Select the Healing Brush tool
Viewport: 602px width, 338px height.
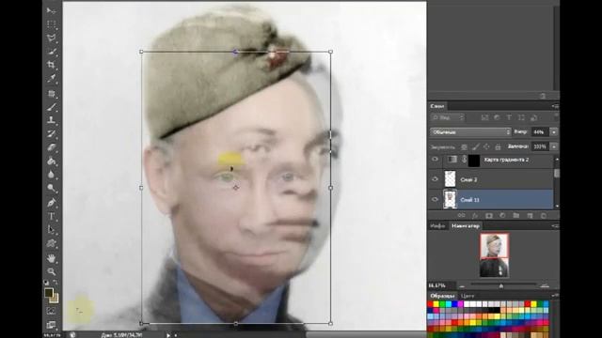pos(51,93)
